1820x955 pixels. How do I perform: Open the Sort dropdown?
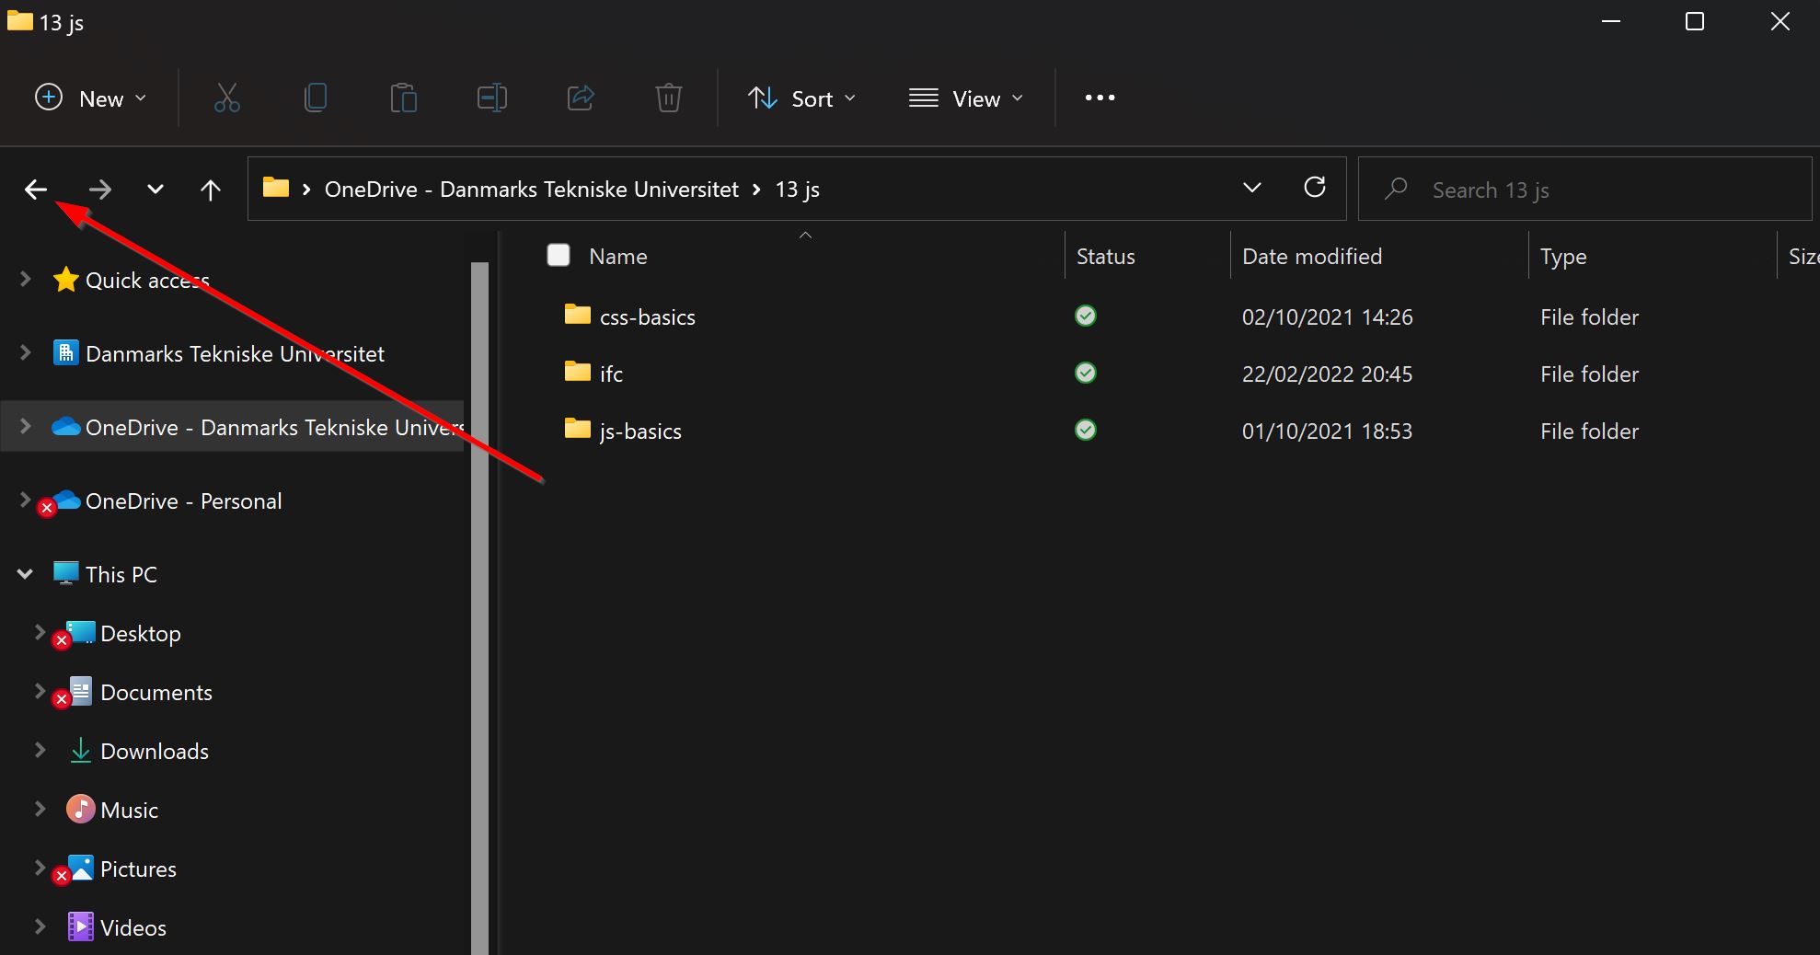coord(801,98)
